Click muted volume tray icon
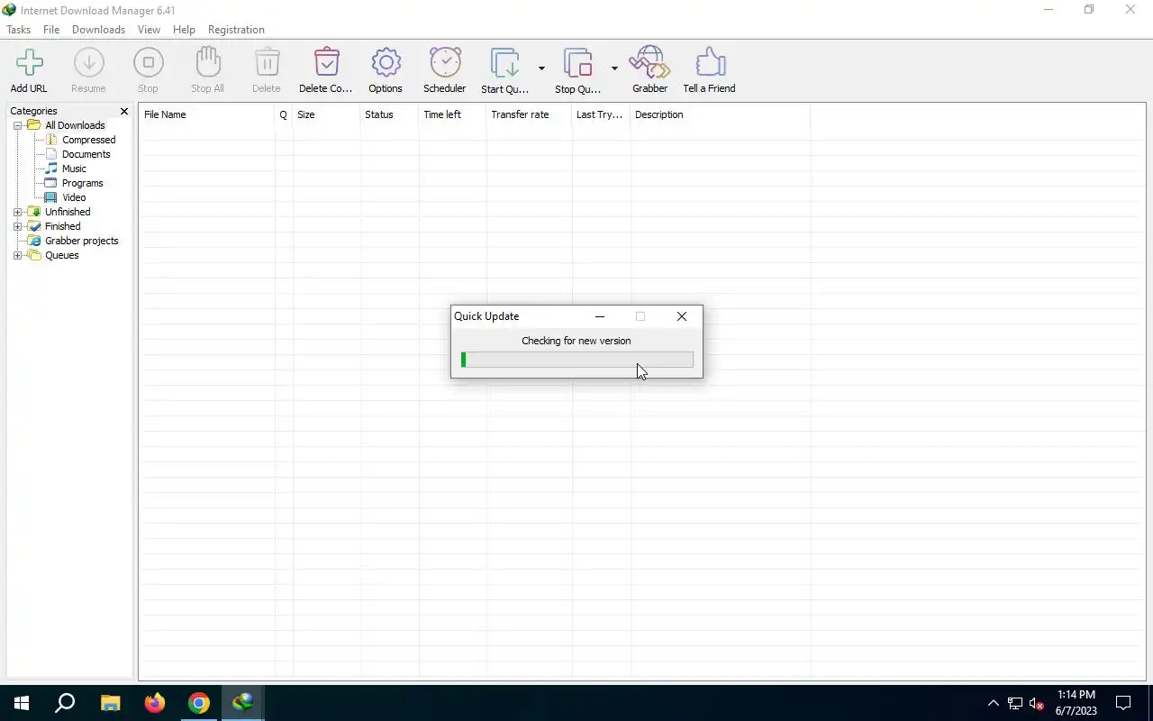The height and width of the screenshot is (721, 1153). click(x=1036, y=703)
